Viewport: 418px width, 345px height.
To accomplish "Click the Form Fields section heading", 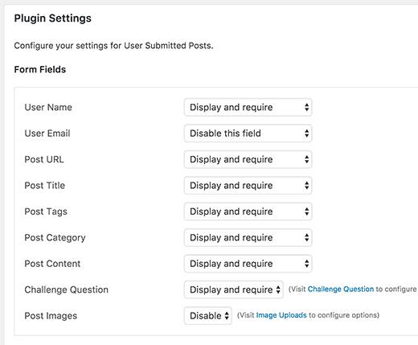I will tap(40, 69).
